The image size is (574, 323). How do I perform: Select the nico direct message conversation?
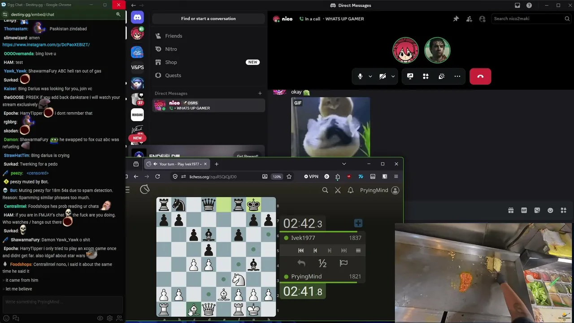(x=209, y=105)
